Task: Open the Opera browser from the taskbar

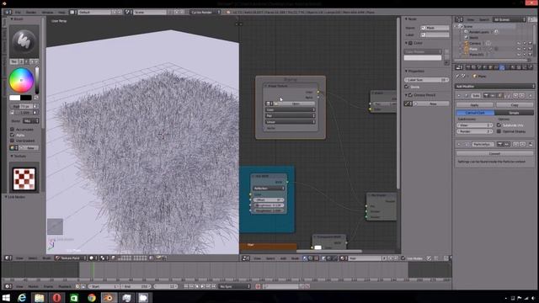Action: (56, 297)
